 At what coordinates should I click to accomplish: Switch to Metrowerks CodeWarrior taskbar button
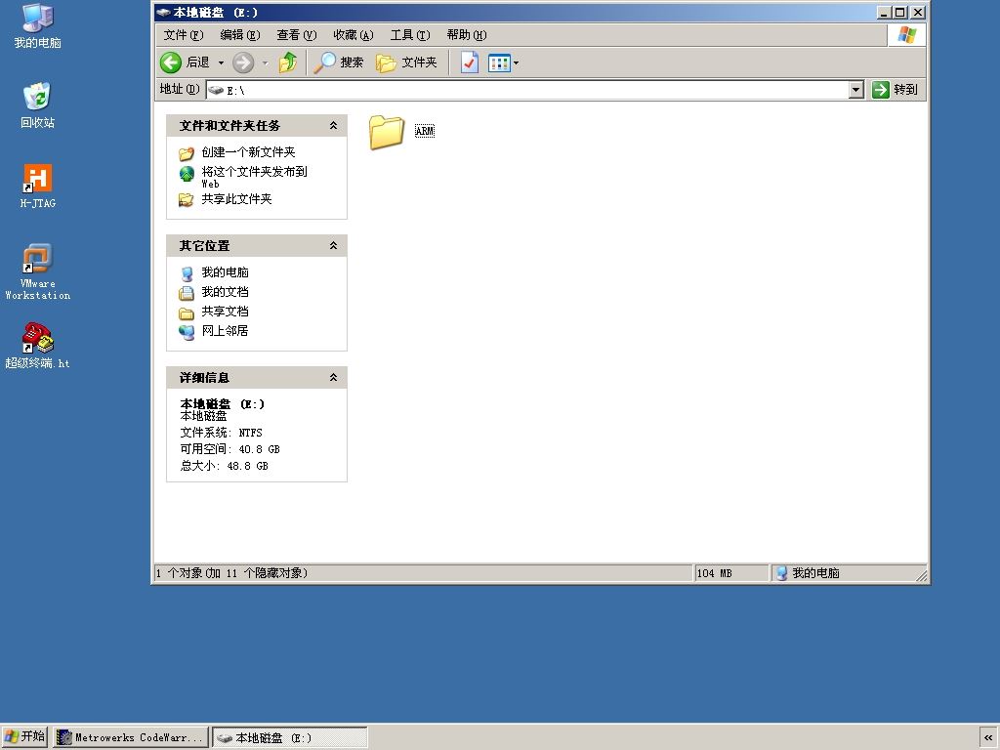[132, 737]
